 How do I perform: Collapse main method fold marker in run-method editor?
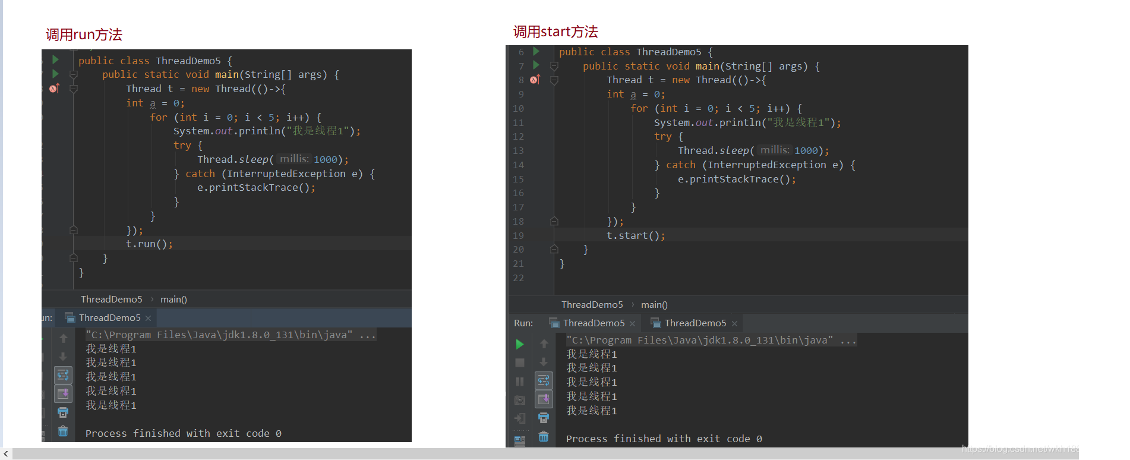tap(74, 75)
